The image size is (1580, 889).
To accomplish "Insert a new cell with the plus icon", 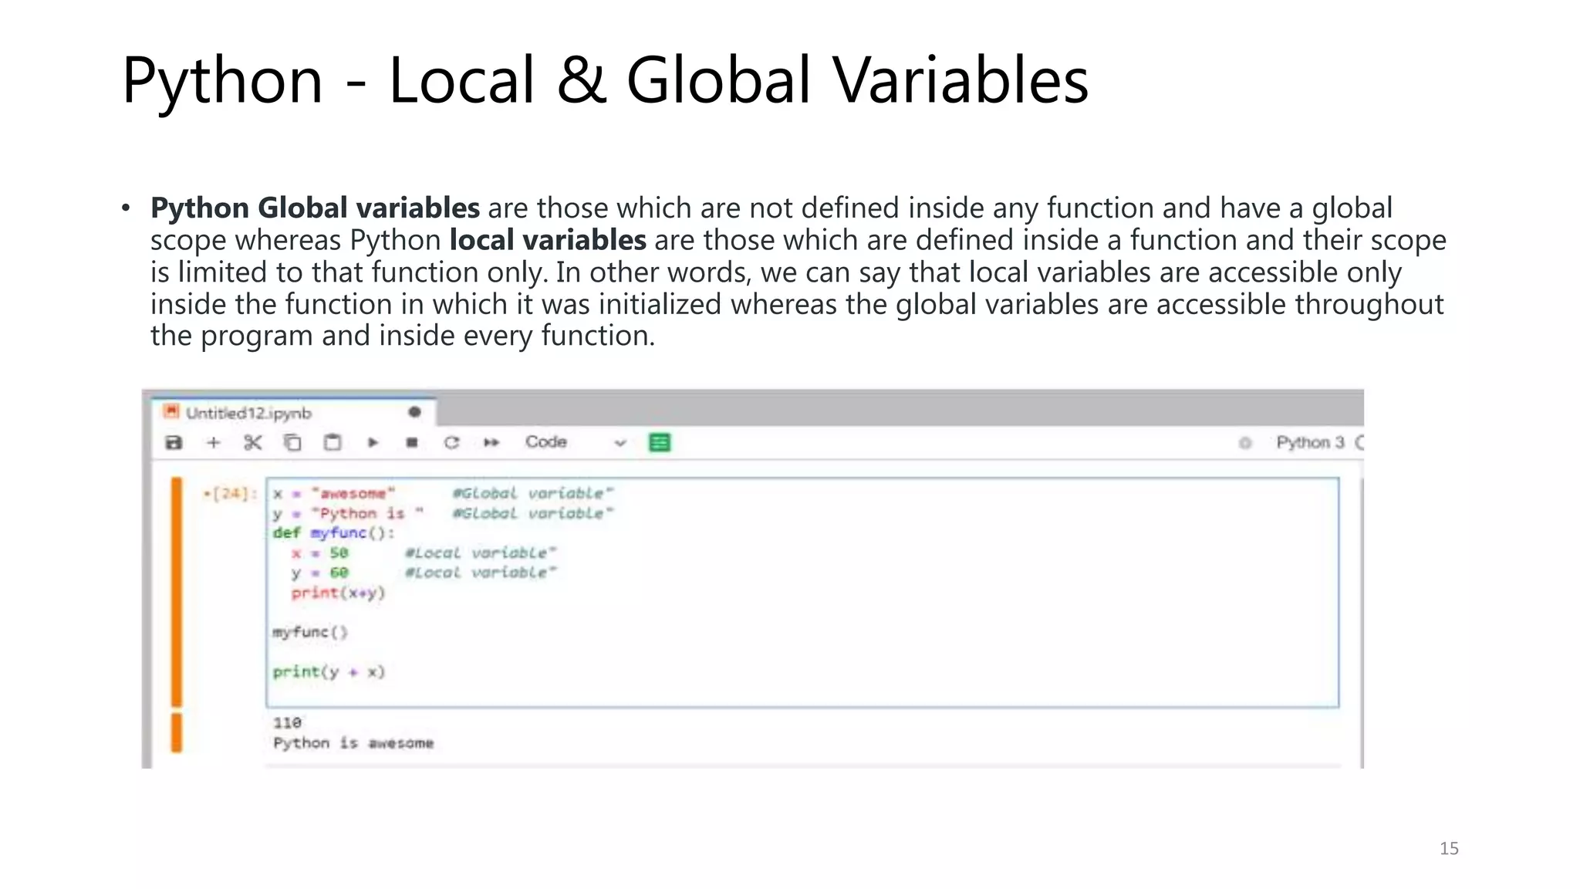I will 214,442.
